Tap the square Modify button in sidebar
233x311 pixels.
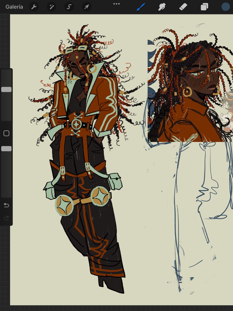click(6, 133)
